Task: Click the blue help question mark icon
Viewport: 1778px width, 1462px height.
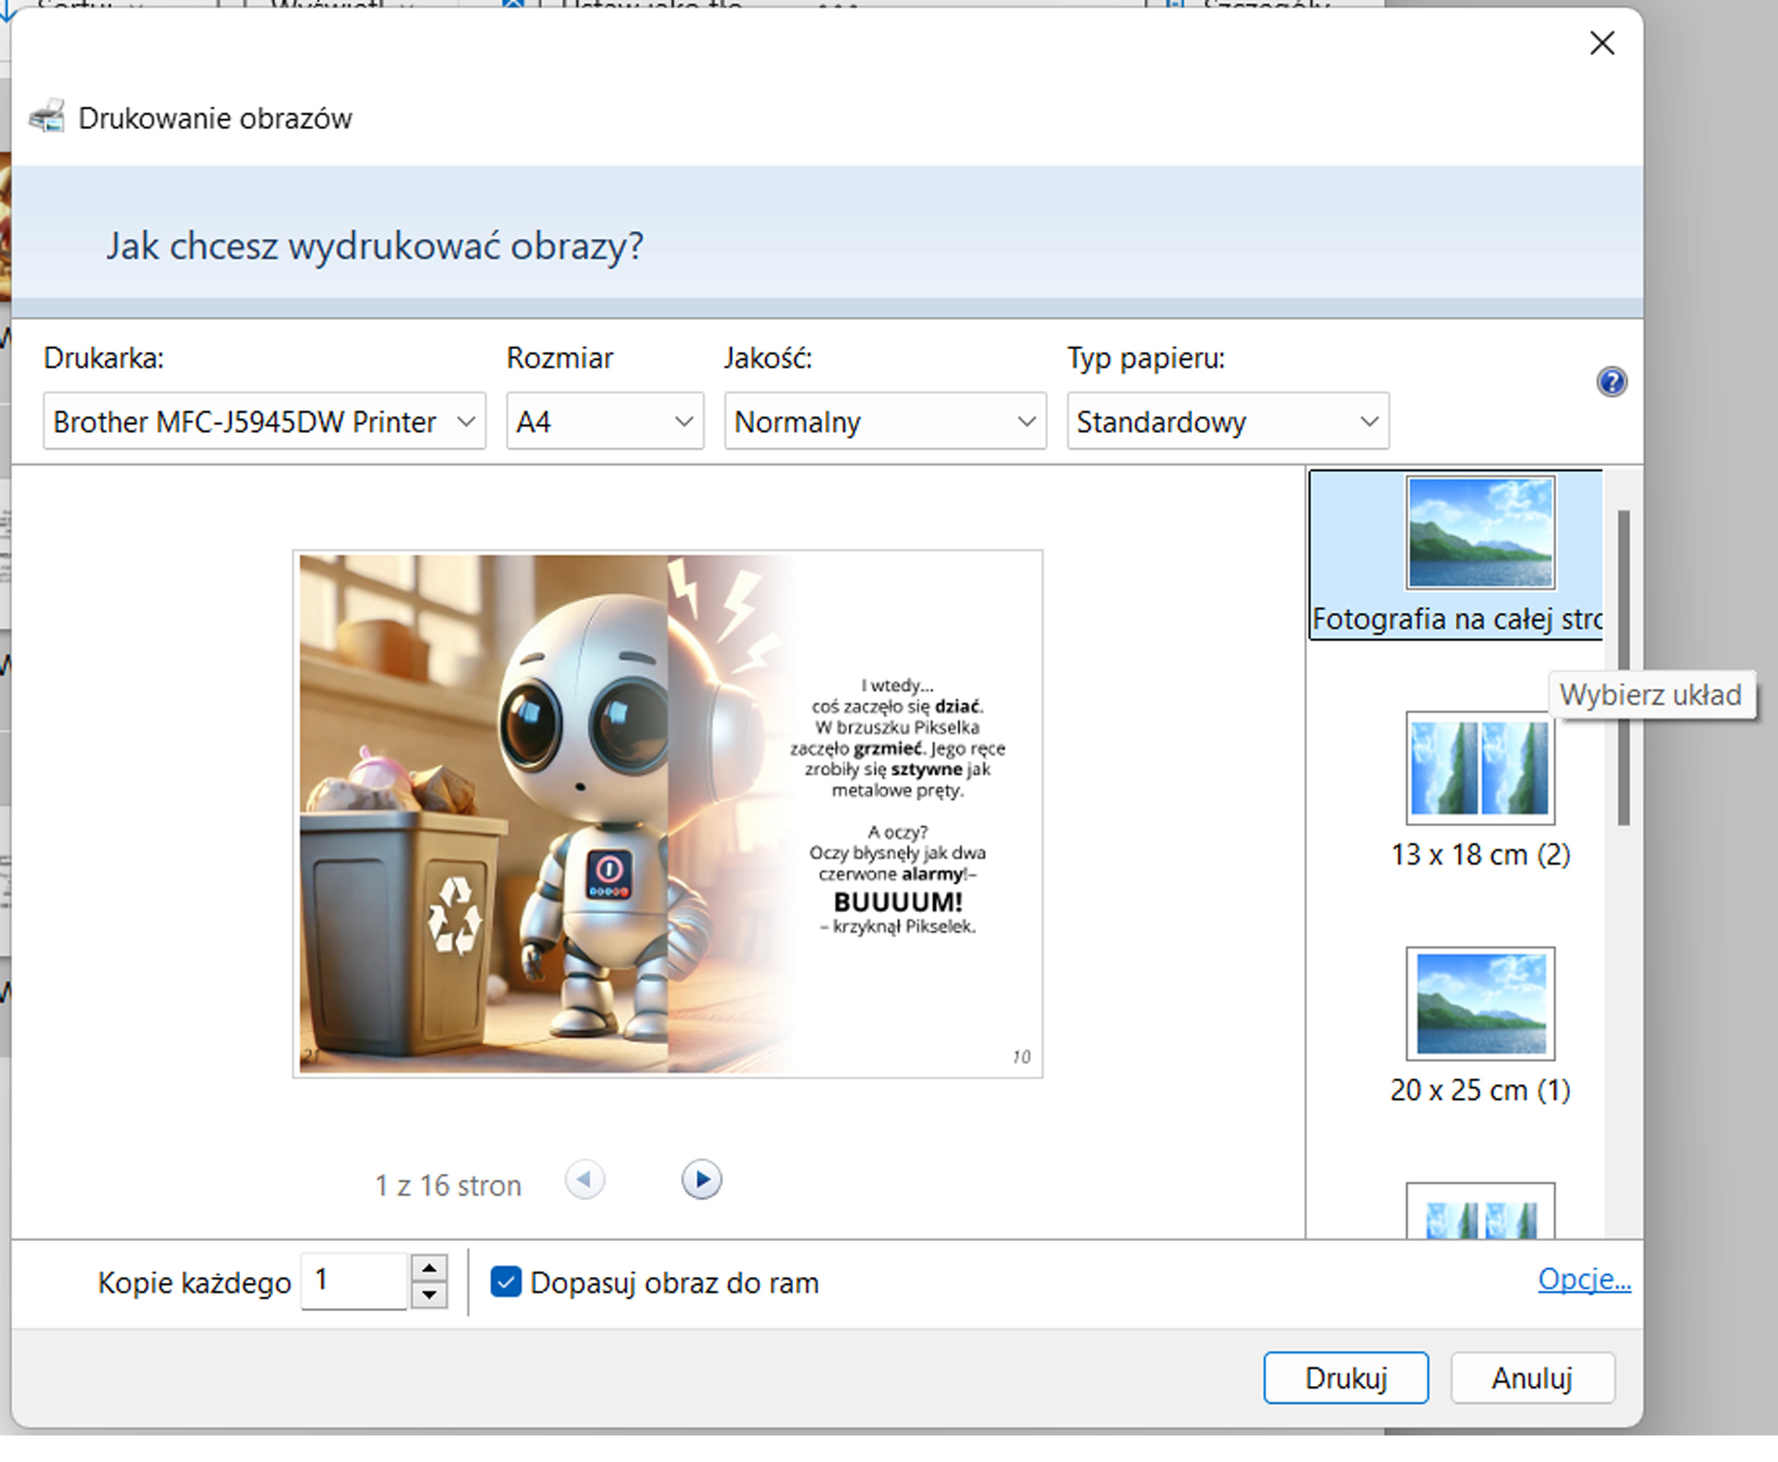Action: coord(1612,382)
